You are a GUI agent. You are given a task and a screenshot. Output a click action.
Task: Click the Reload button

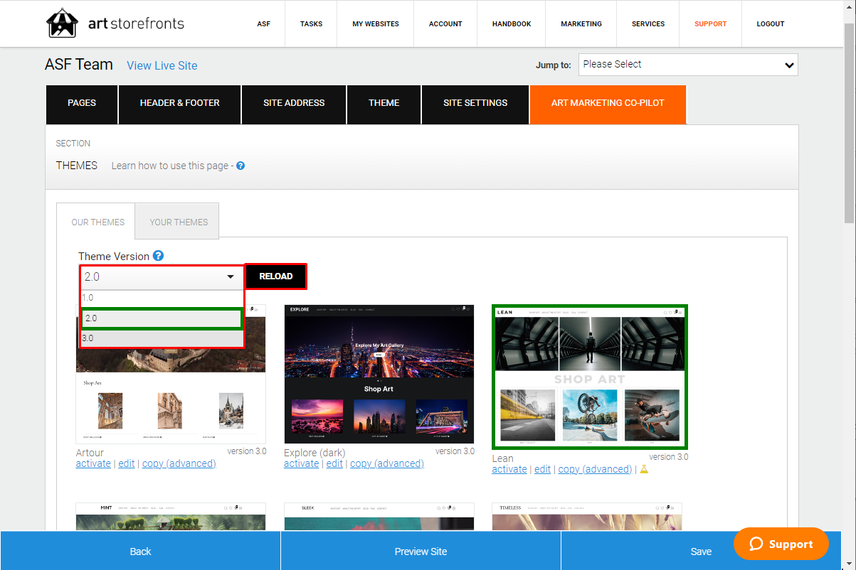click(276, 276)
